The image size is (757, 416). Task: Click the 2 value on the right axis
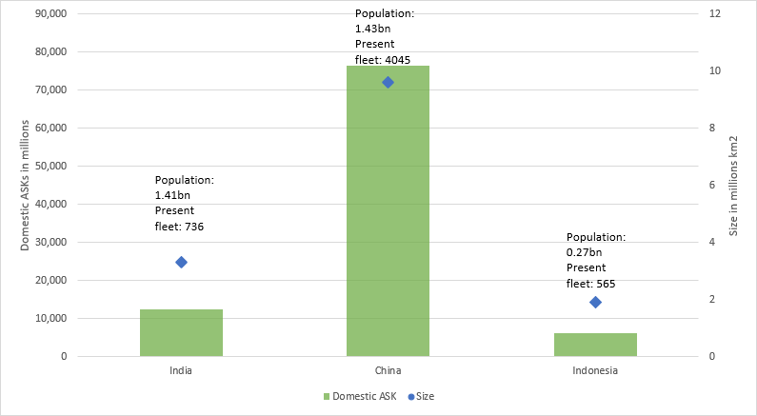(x=712, y=299)
